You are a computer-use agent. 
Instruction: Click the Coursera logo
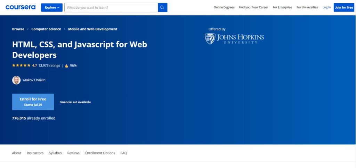coord(21,7)
